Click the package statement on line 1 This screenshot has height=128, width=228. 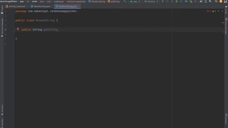pyautogui.click(x=47, y=11)
